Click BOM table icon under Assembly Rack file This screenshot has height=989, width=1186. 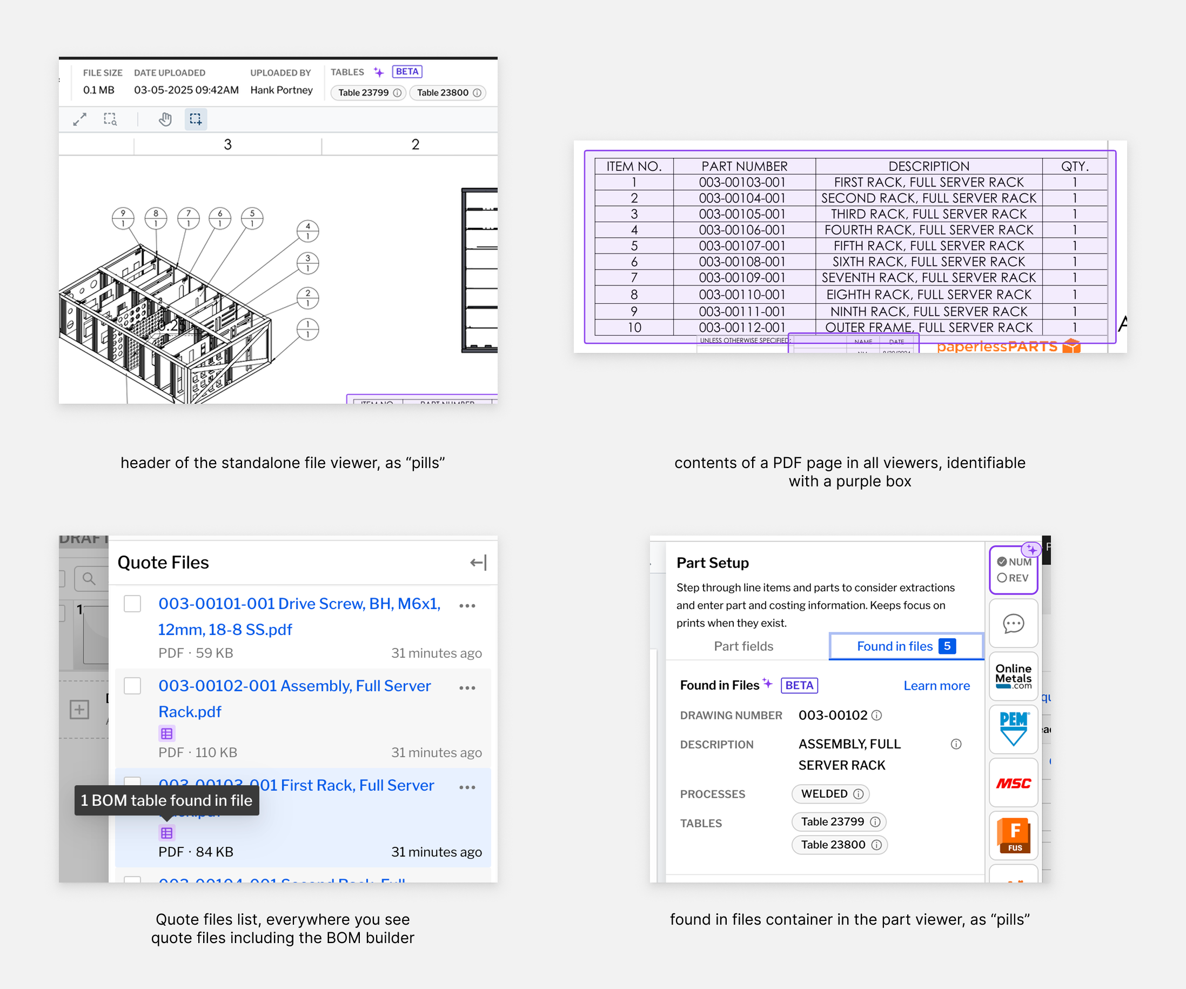pos(166,734)
